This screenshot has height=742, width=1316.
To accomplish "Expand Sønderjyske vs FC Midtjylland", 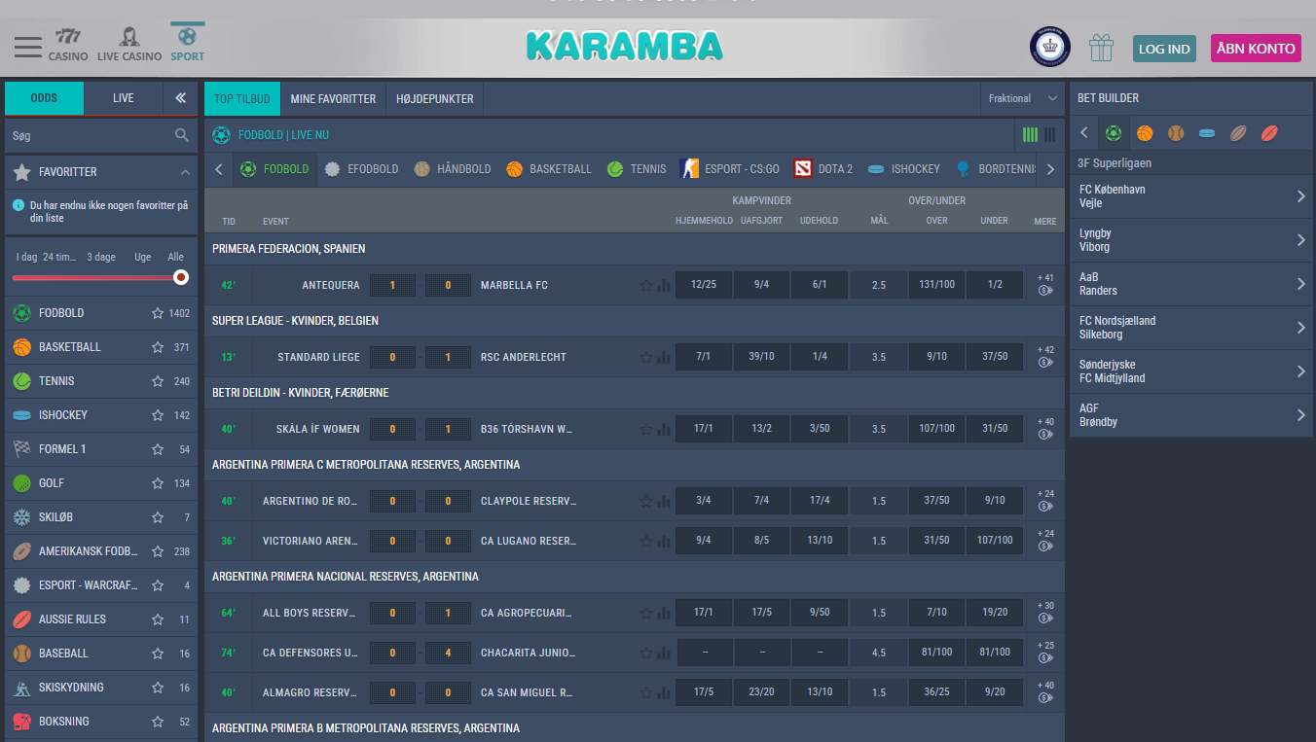I will tap(1191, 371).
